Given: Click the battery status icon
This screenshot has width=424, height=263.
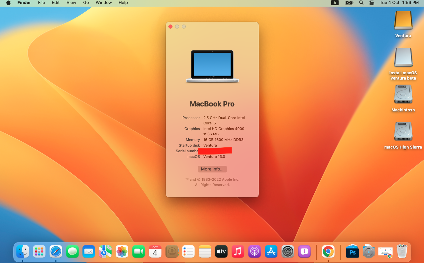Looking at the screenshot, I should point(349,3).
